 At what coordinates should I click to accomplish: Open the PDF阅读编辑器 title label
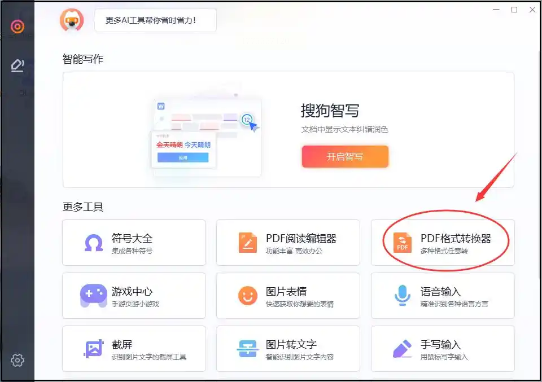301,238
